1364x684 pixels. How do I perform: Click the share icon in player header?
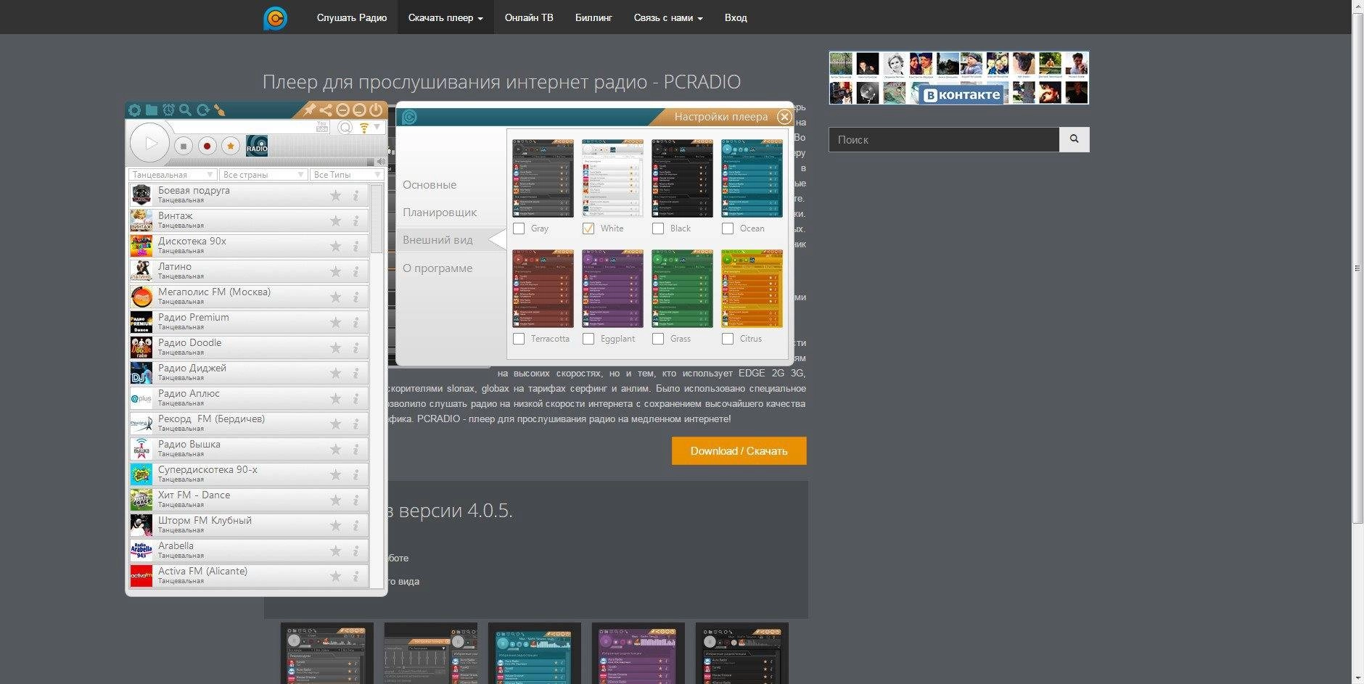click(x=326, y=110)
